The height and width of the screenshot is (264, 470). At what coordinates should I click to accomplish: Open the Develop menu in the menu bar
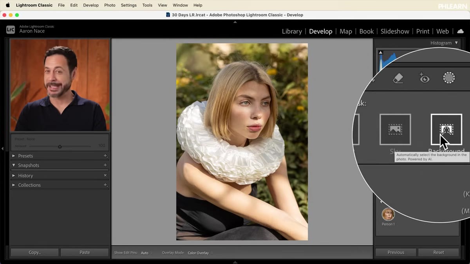(91, 5)
